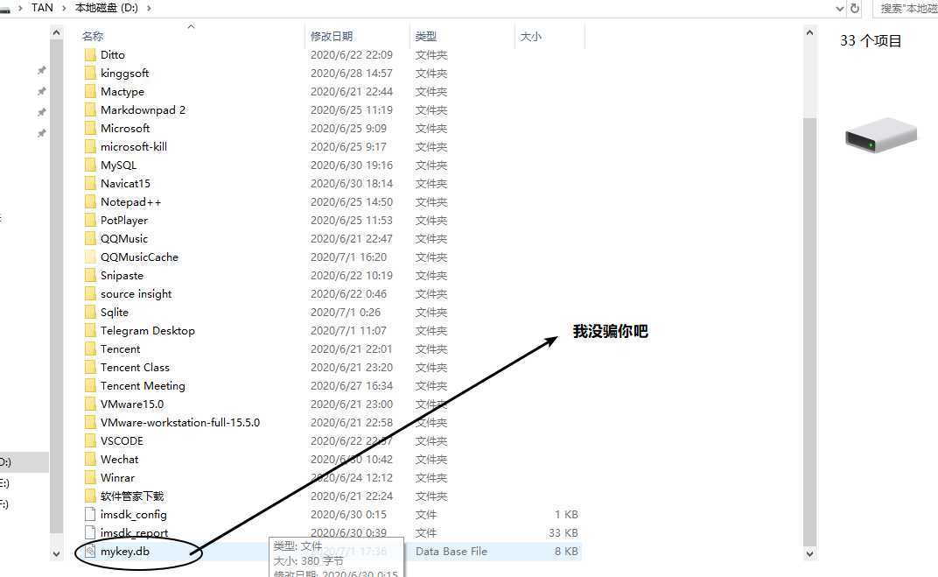This screenshot has width=938, height=577.
Task: Click the refresh button in address bar
Action: pos(855,9)
